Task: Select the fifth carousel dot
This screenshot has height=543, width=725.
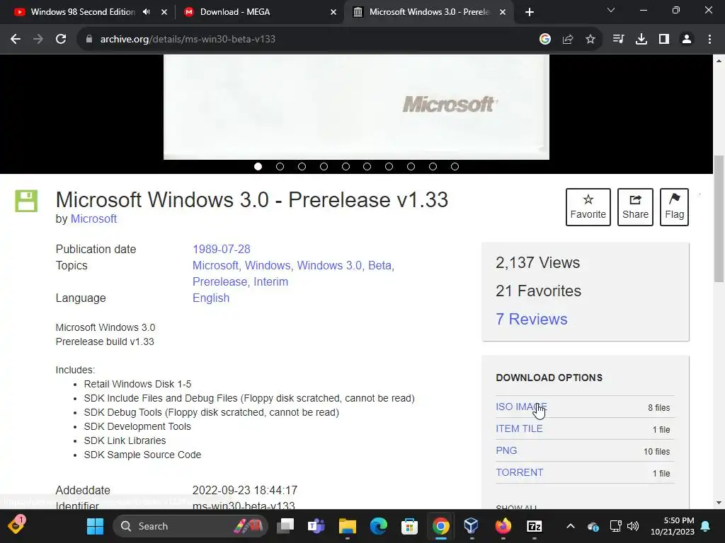Action: click(346, 167)
